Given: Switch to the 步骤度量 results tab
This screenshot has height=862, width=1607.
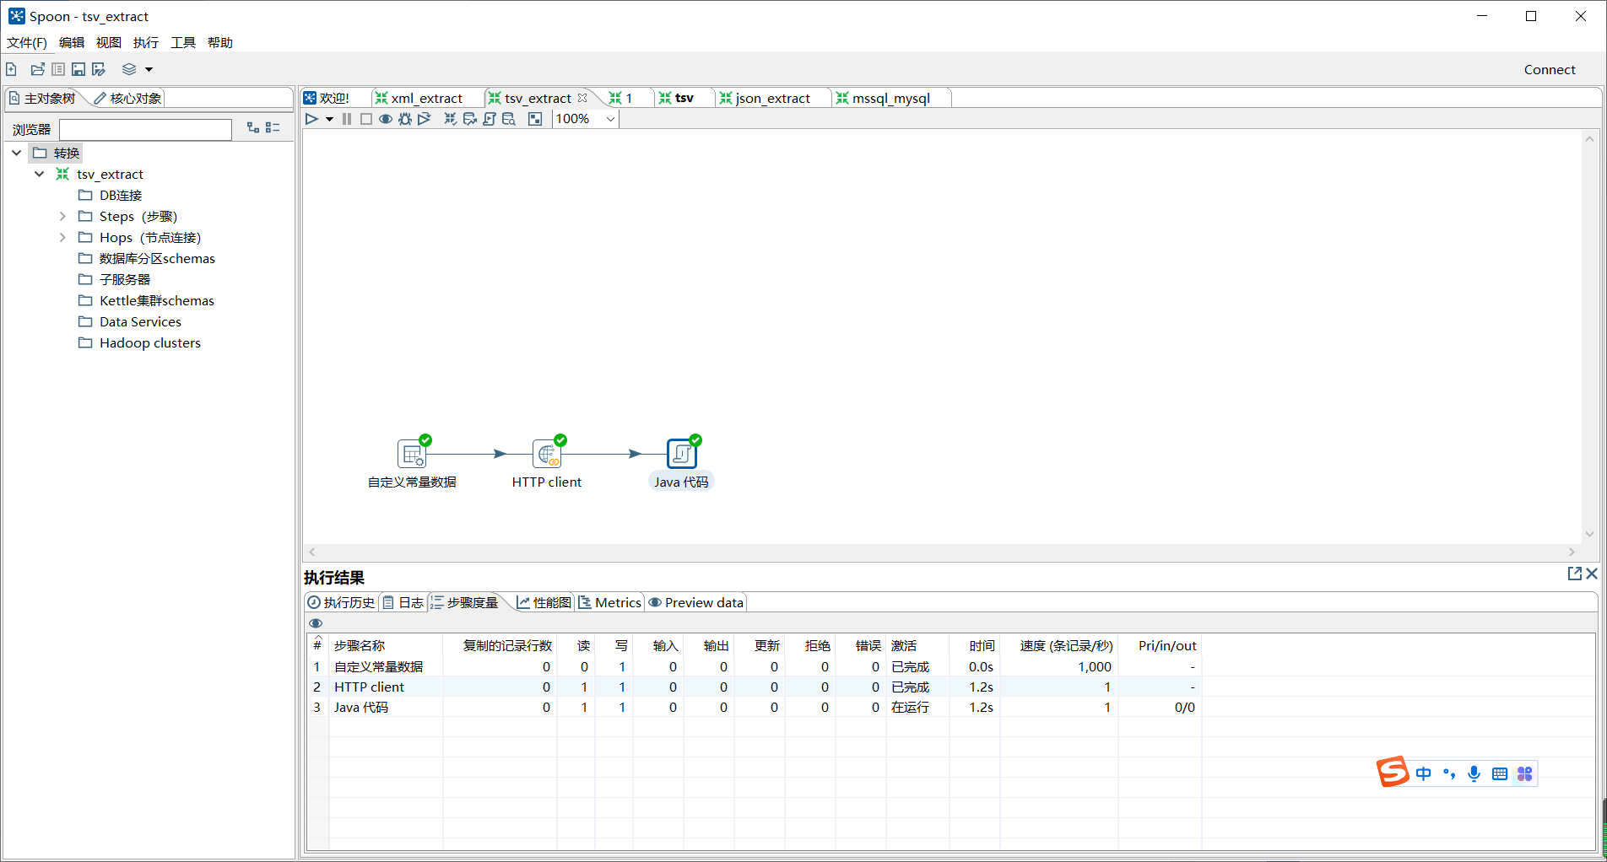Looking at the screenshot, I should tap(464, 603).
